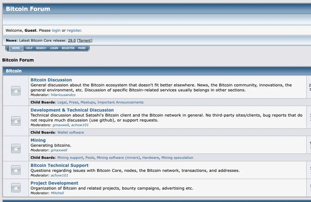Open the Wallet software child board

[71, 132]
